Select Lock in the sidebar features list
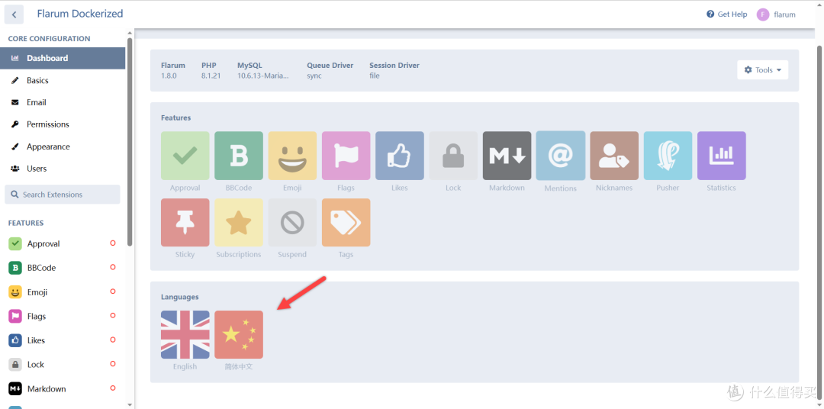The image size is (824, 409). [63, 364]
